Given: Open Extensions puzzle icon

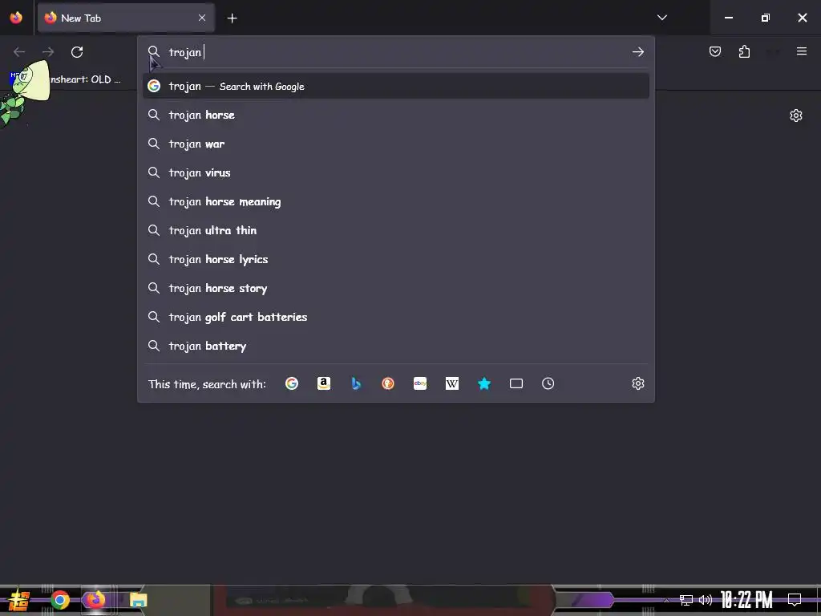Looking at the screenshot, I should tap(744, 51).
